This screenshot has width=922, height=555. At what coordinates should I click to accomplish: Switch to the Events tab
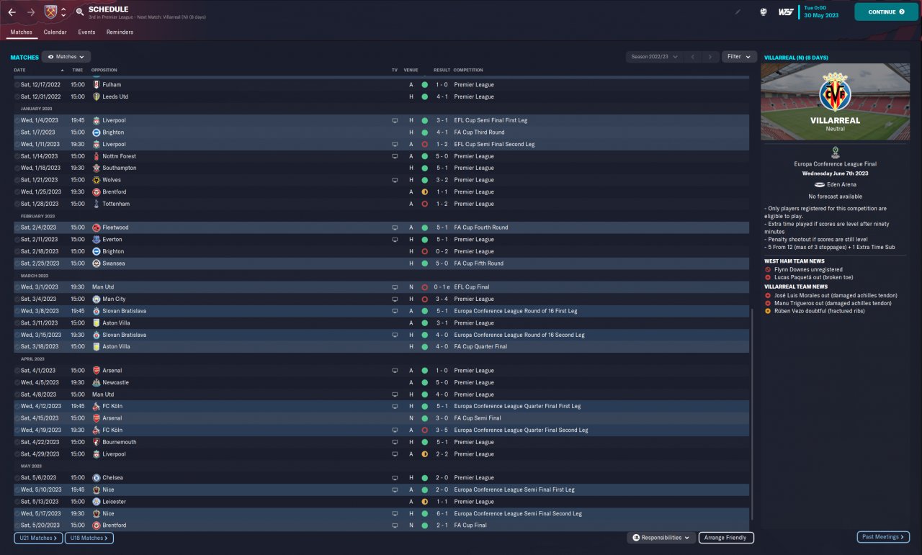86,32
